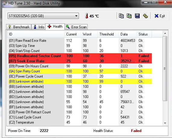
Task: Select the Health tab
Action: point(55,26)
